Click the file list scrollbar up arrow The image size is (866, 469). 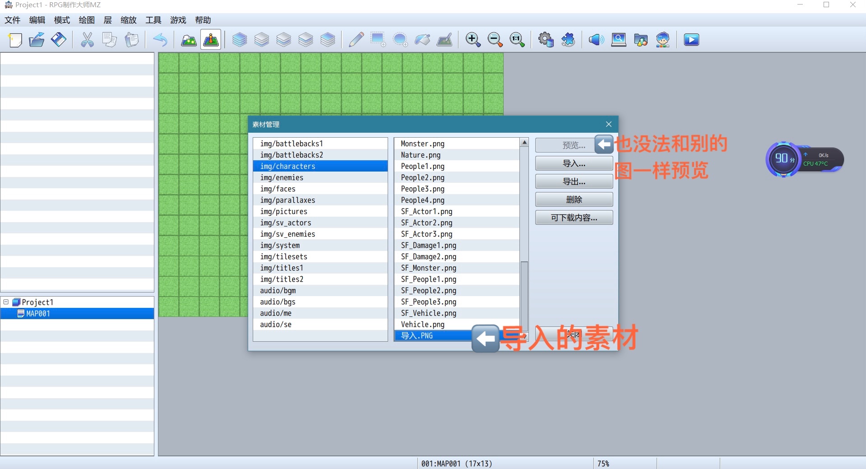point(524,142)
